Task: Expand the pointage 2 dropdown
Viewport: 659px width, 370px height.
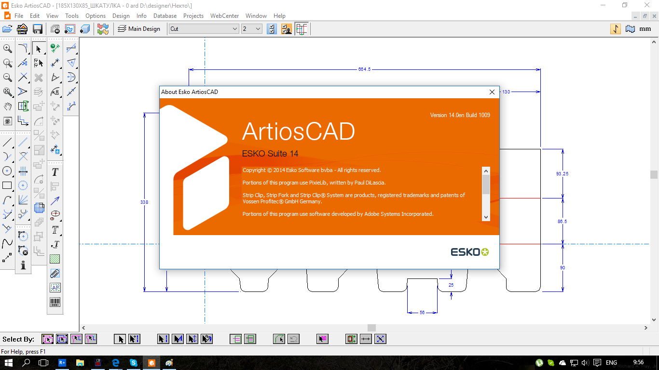Action: [x=251, y=29]
